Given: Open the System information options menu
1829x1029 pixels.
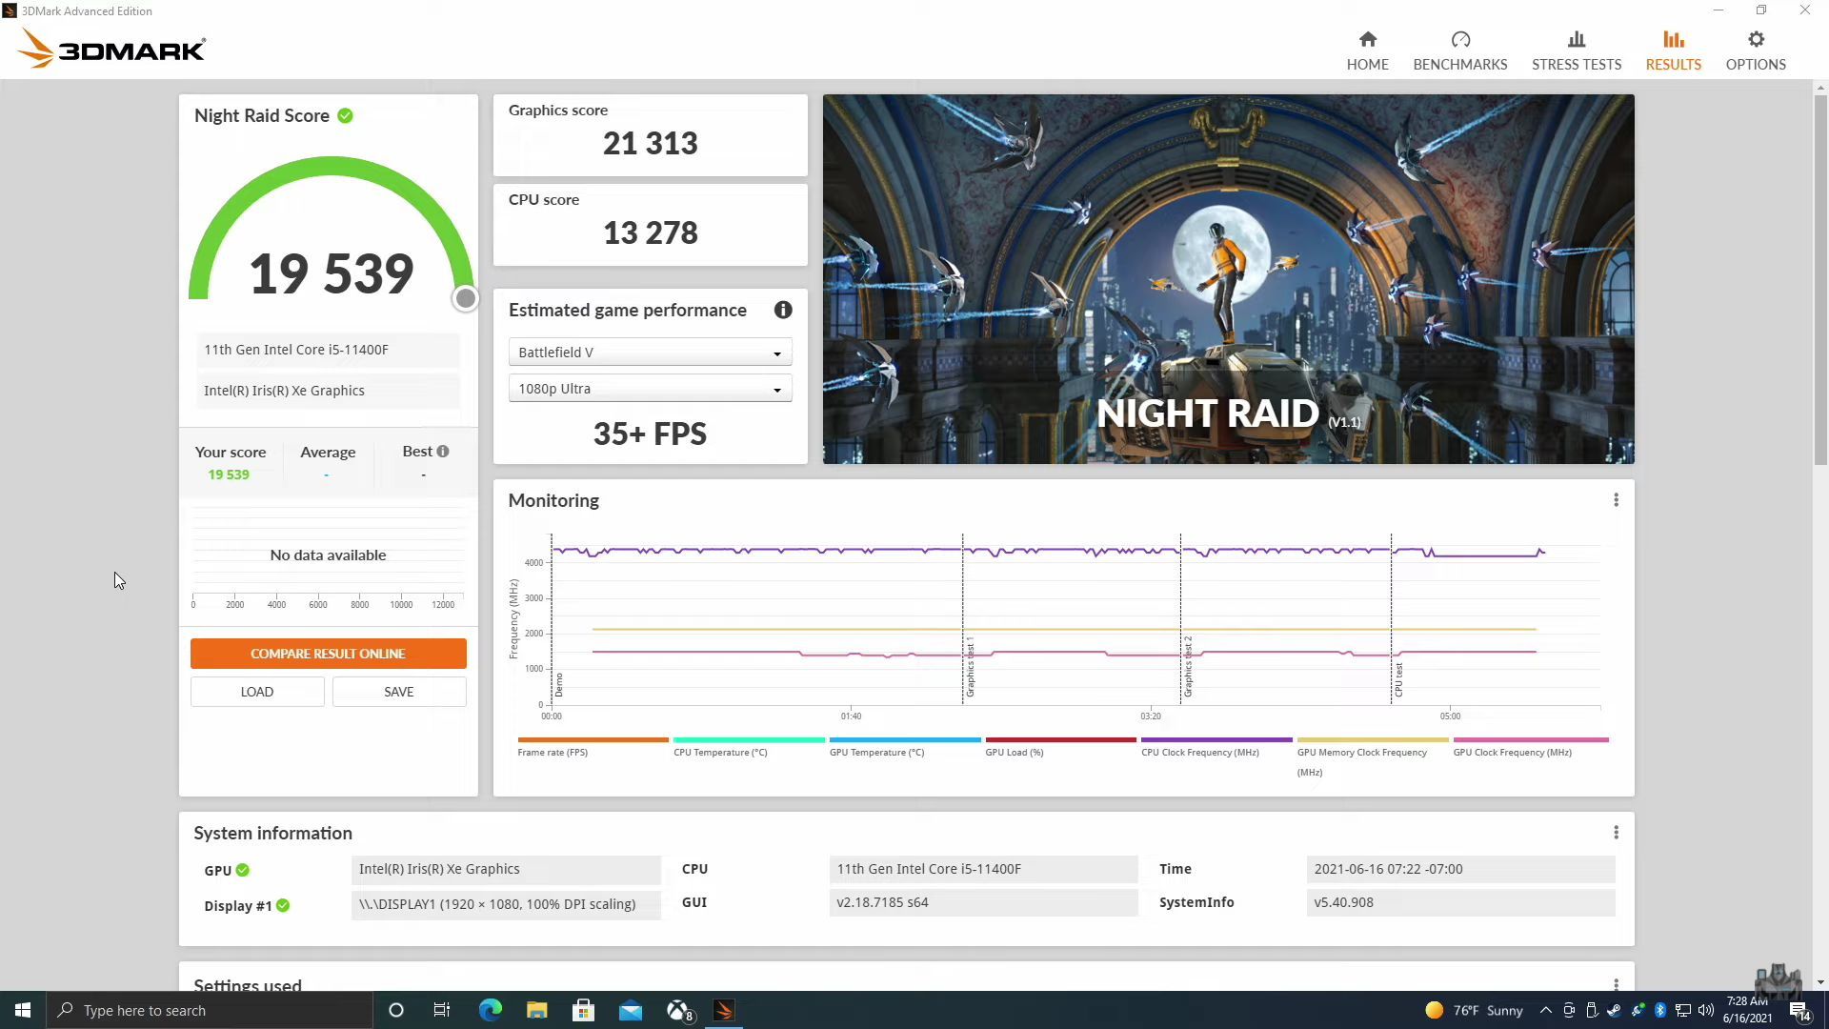Looking at the screenshot, I should (1616, 833).
